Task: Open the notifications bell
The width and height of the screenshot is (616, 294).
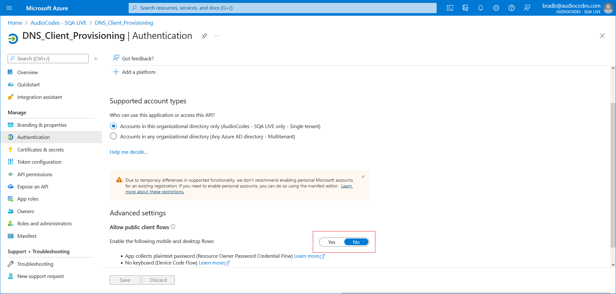Action: (x=481, y=8)
